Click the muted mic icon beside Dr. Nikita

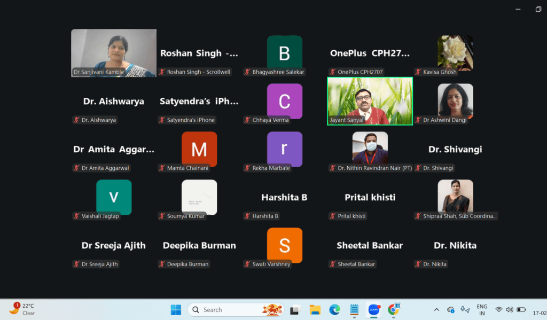(x=418, y=264)
